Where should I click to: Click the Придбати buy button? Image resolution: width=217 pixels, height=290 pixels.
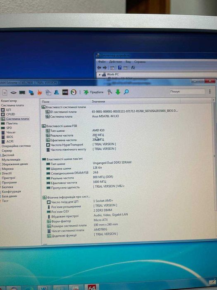(93, 92)
